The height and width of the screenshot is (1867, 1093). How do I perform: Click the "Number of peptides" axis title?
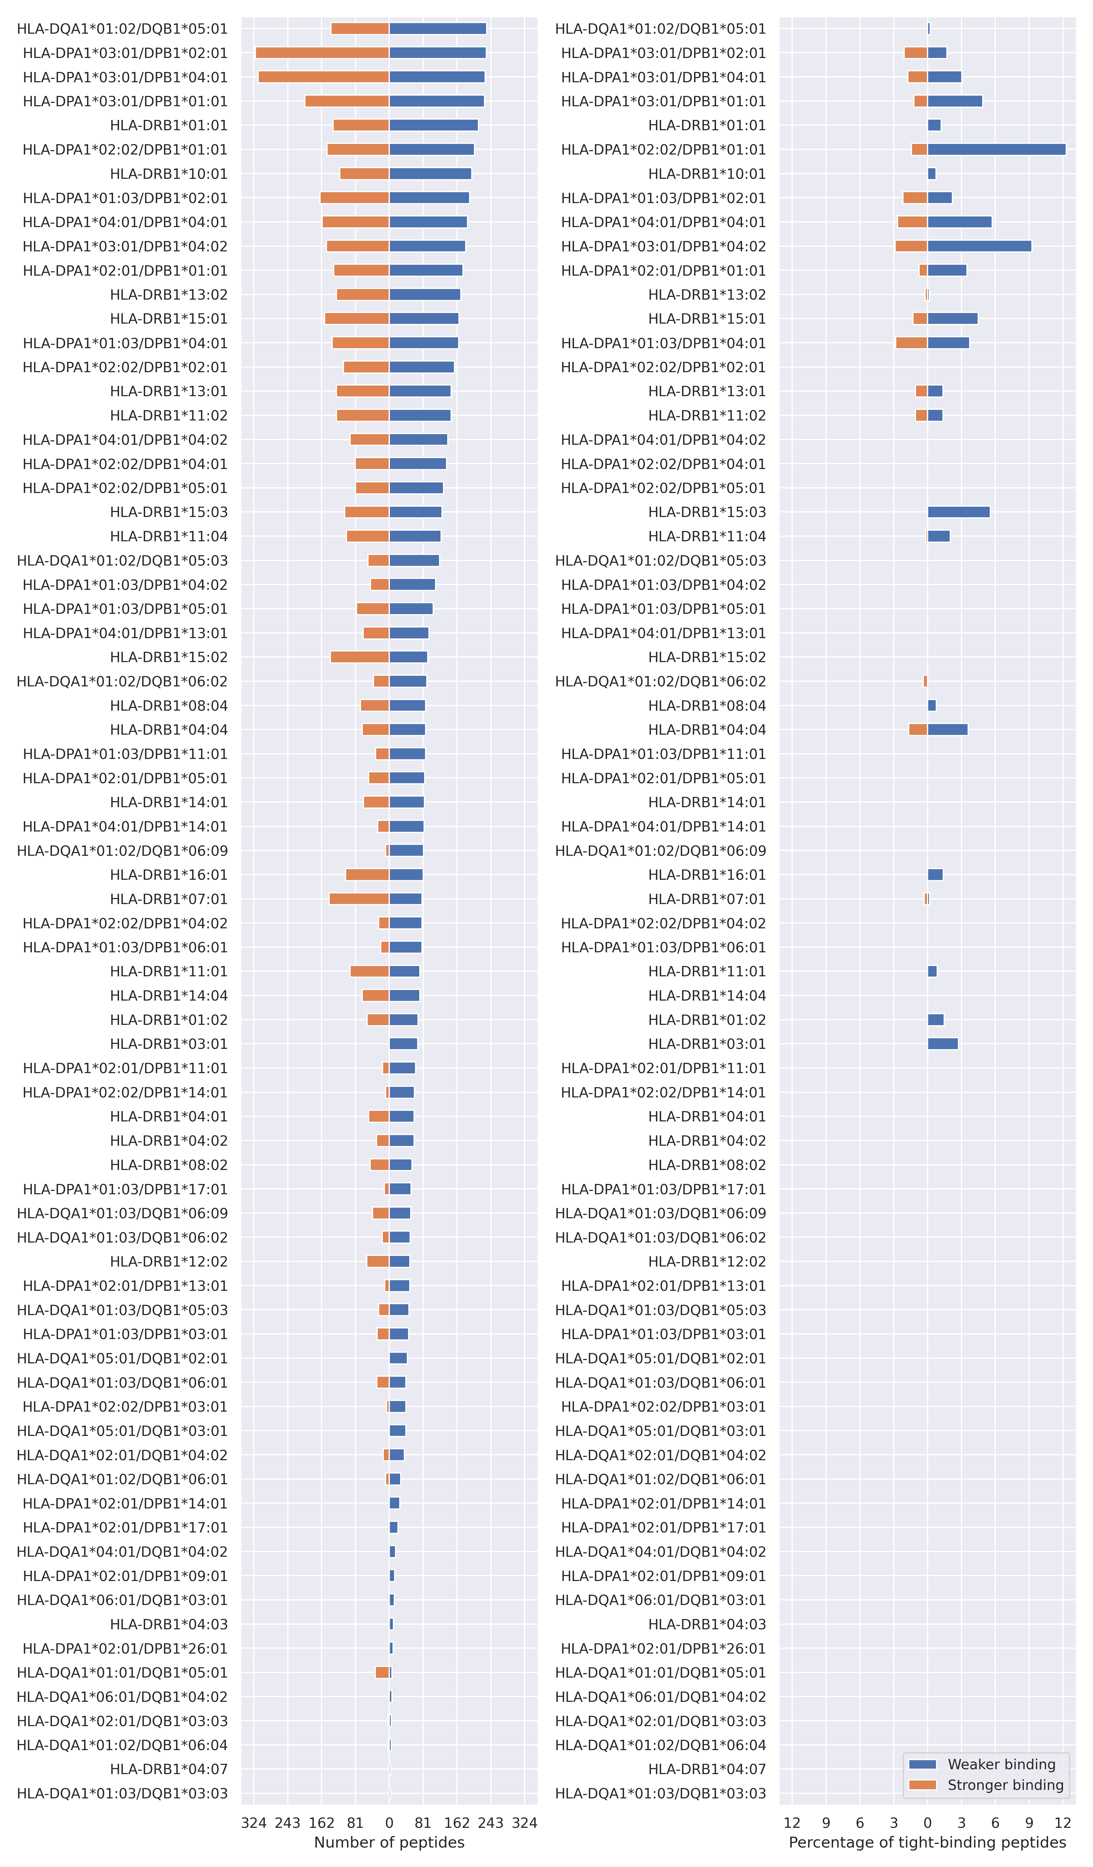(389, 1842)
